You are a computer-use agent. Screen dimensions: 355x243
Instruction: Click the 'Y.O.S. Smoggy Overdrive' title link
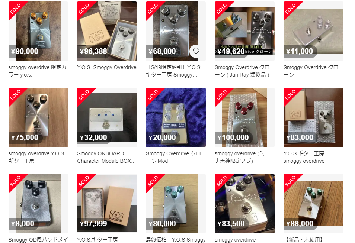click(107, 67)
